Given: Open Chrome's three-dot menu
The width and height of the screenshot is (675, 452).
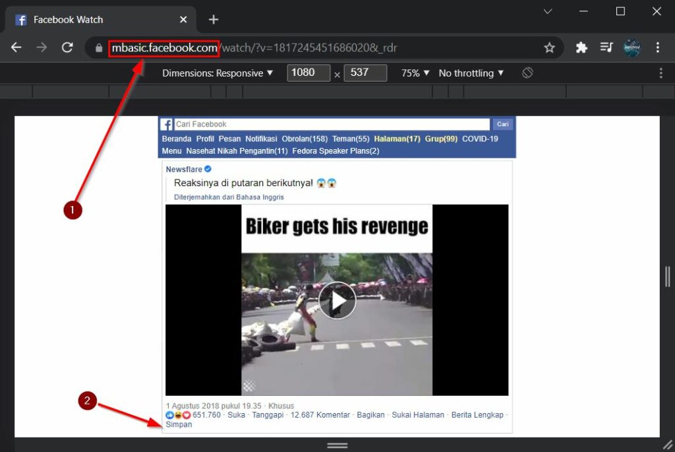Looking at the screenshot, I should [657, 48].
